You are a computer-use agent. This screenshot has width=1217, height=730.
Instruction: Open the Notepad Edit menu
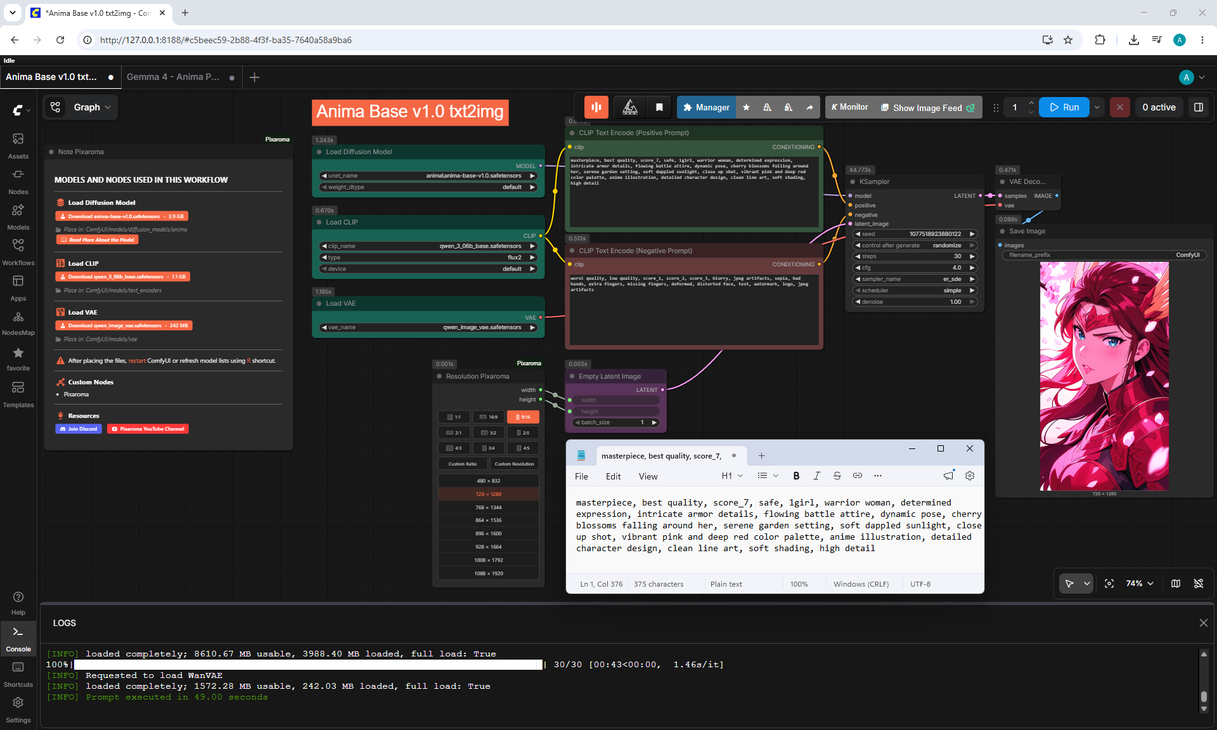[x=613, y=476]
